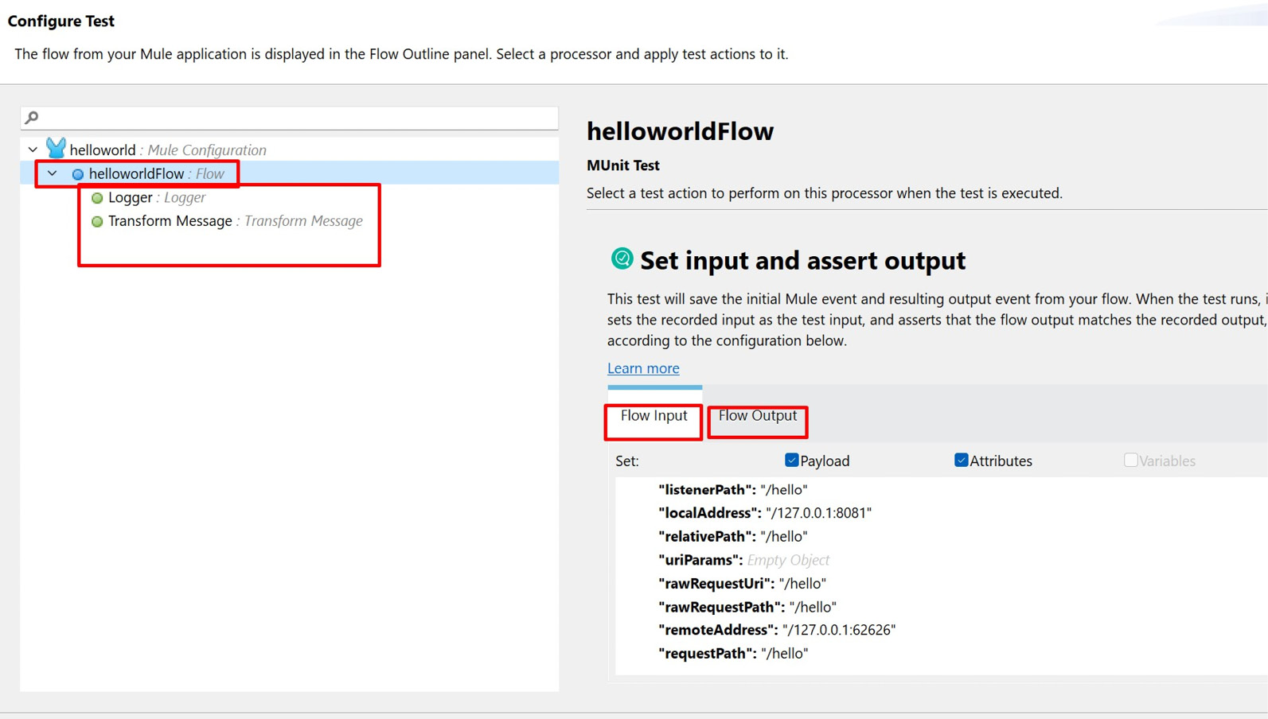Open the Learn more link

click(643, 368)
